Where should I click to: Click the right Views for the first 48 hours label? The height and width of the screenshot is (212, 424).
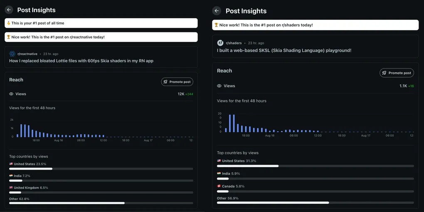[242, 101]
